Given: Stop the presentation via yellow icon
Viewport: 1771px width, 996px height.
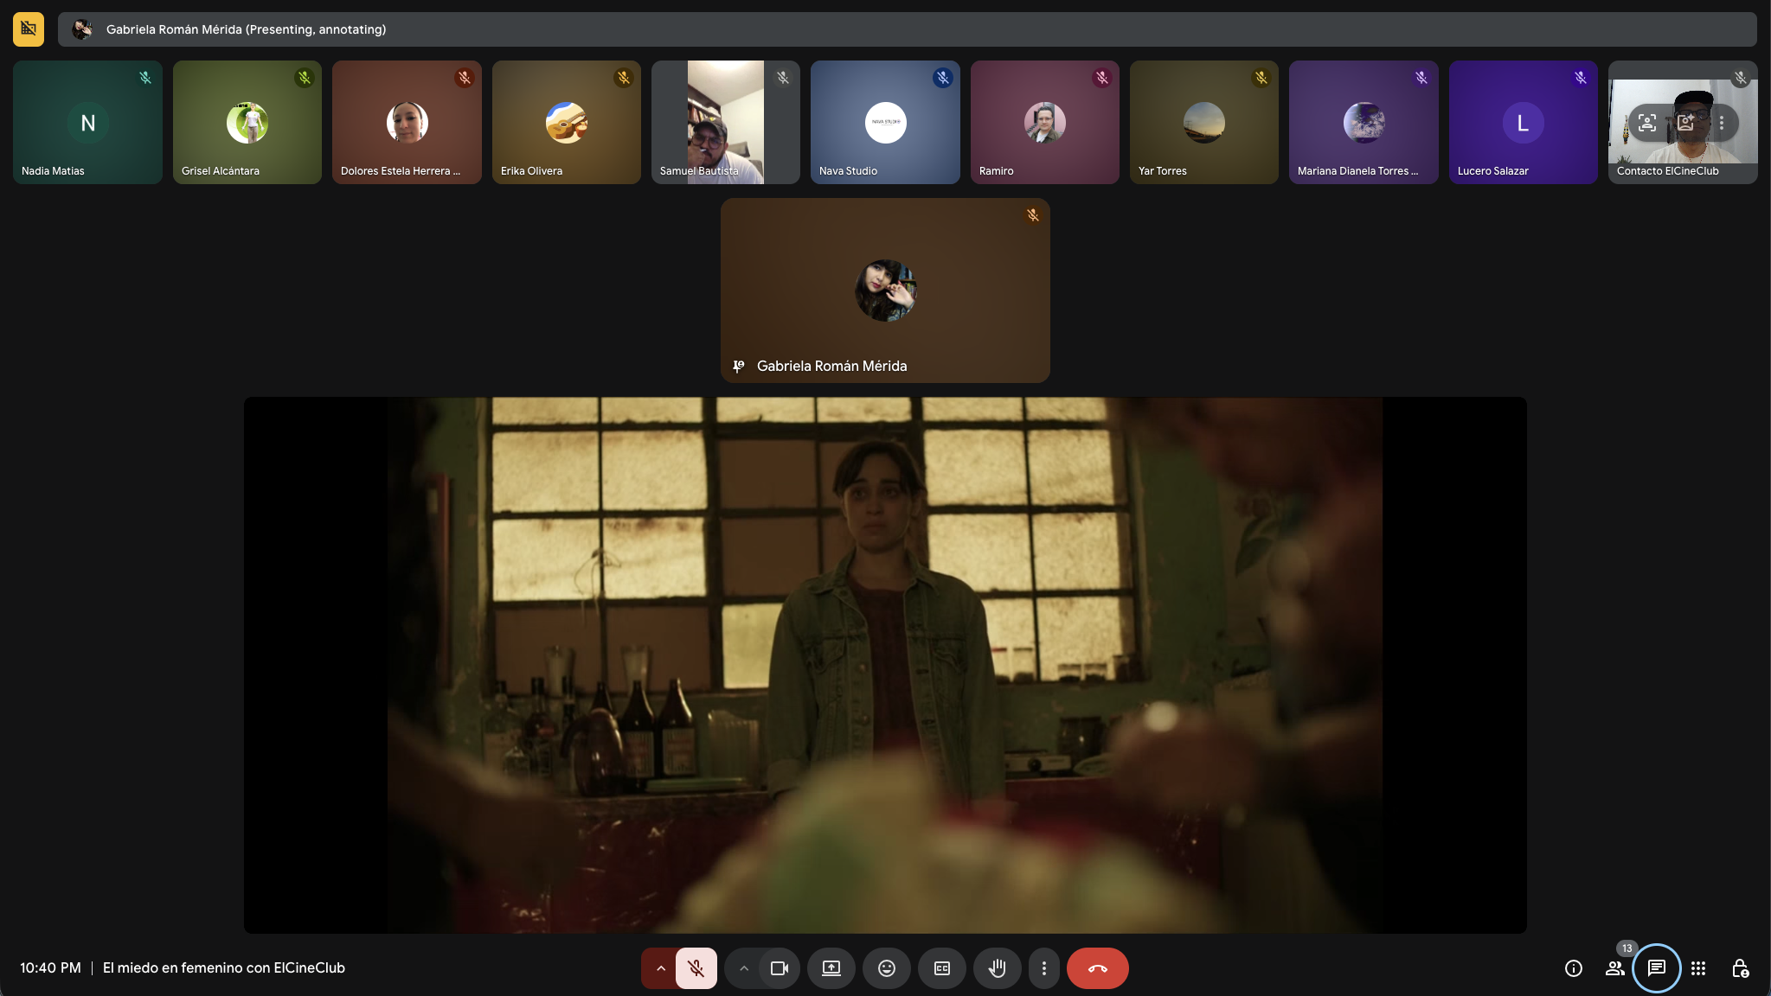Looking at the screenshot, I should pyautogui.click(x=27, y=29).
